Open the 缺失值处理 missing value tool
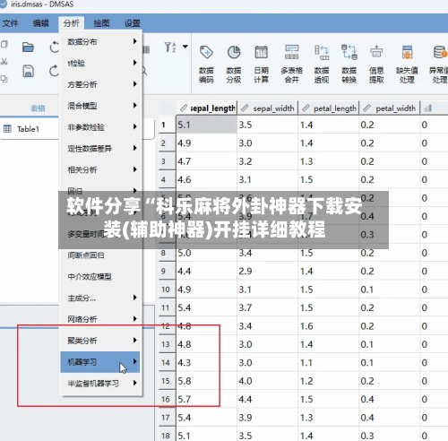The height and width of the screenshot is (441, 448). pyautogui.click(x=407, y=64)
